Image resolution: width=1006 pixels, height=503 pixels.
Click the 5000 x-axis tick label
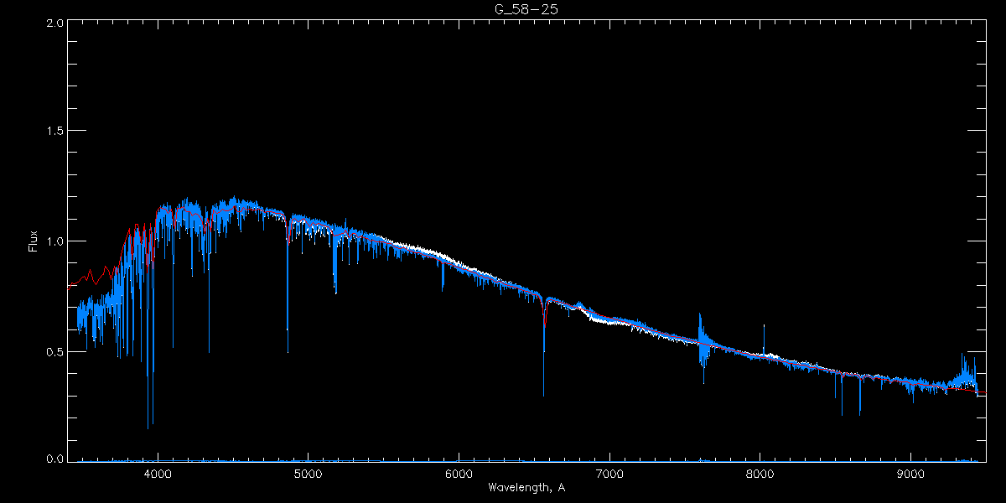308,473
